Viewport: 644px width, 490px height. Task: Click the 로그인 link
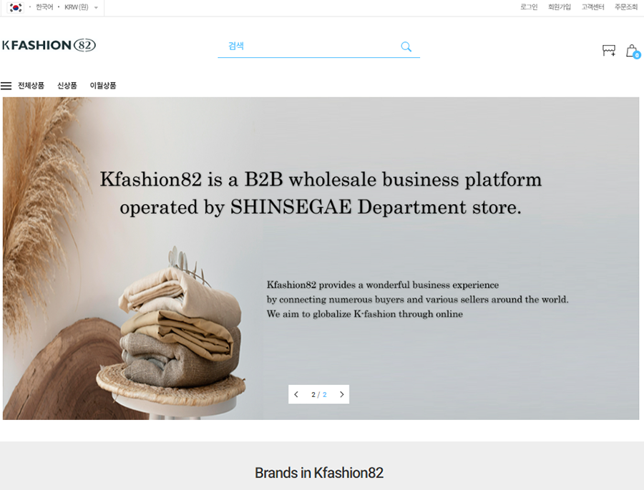529,7
